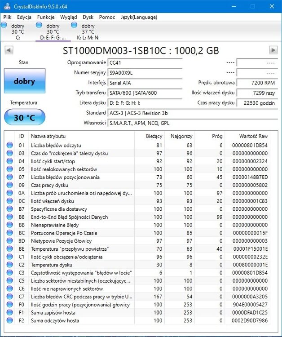
Task: Select the D: E: F: G: disk tab
Action: [53, 32]
